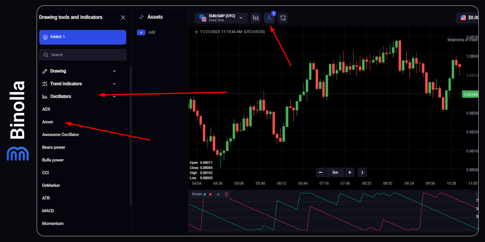
Task: Zoom in chart timeframe with plus button
Action: (x=350, y=172)
